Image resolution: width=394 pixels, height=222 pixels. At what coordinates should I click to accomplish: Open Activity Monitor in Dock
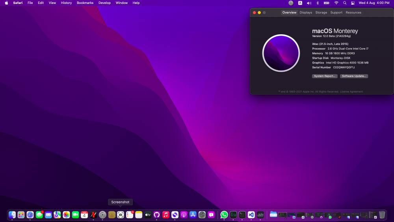233,215
